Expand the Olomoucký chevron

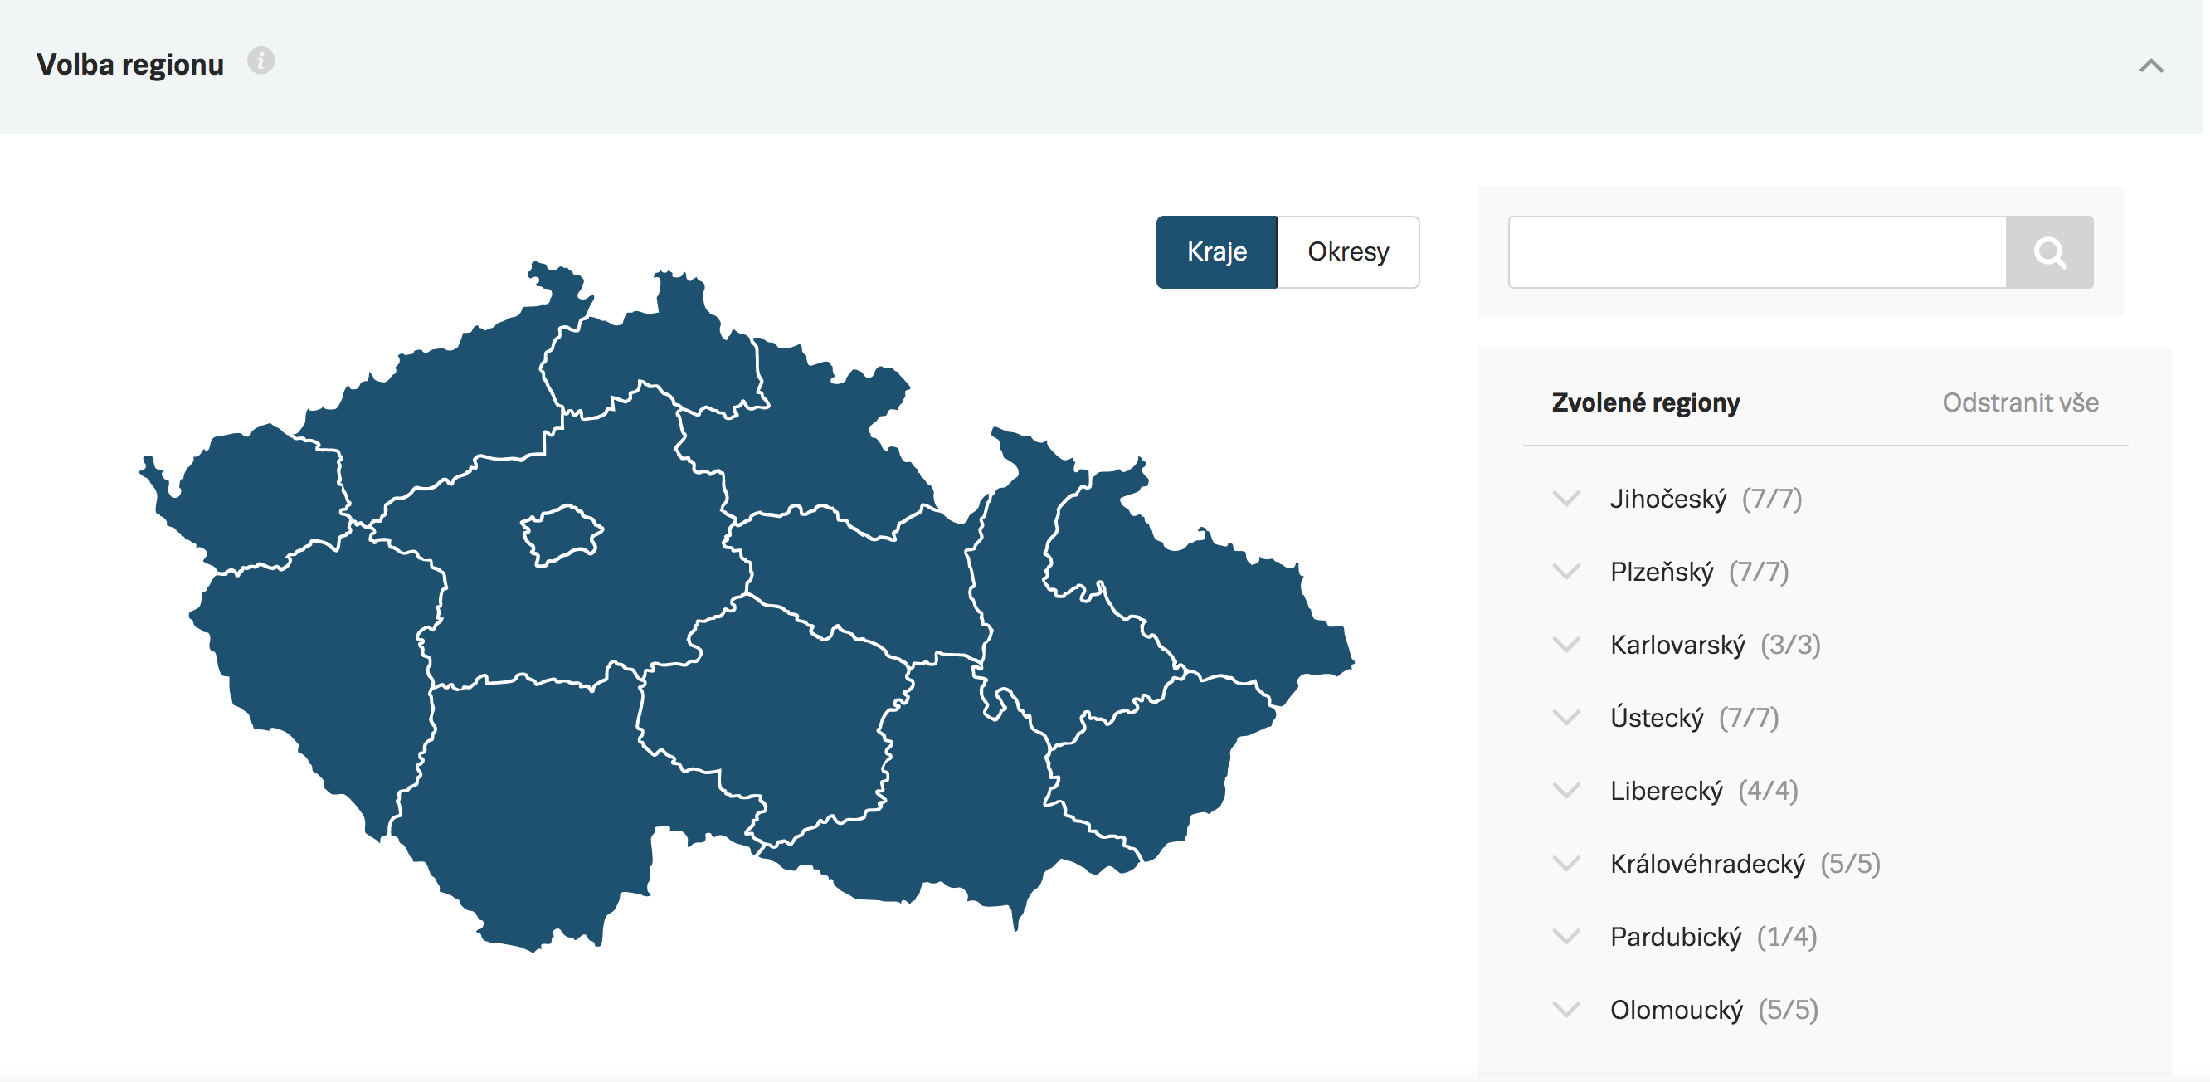(x=1566, y=1010)
